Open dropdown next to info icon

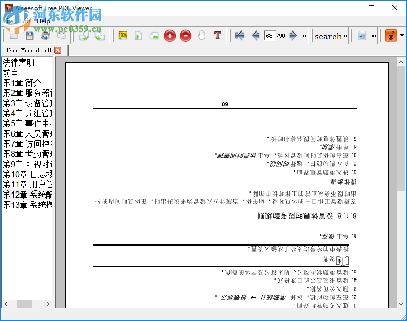point(400,36)
